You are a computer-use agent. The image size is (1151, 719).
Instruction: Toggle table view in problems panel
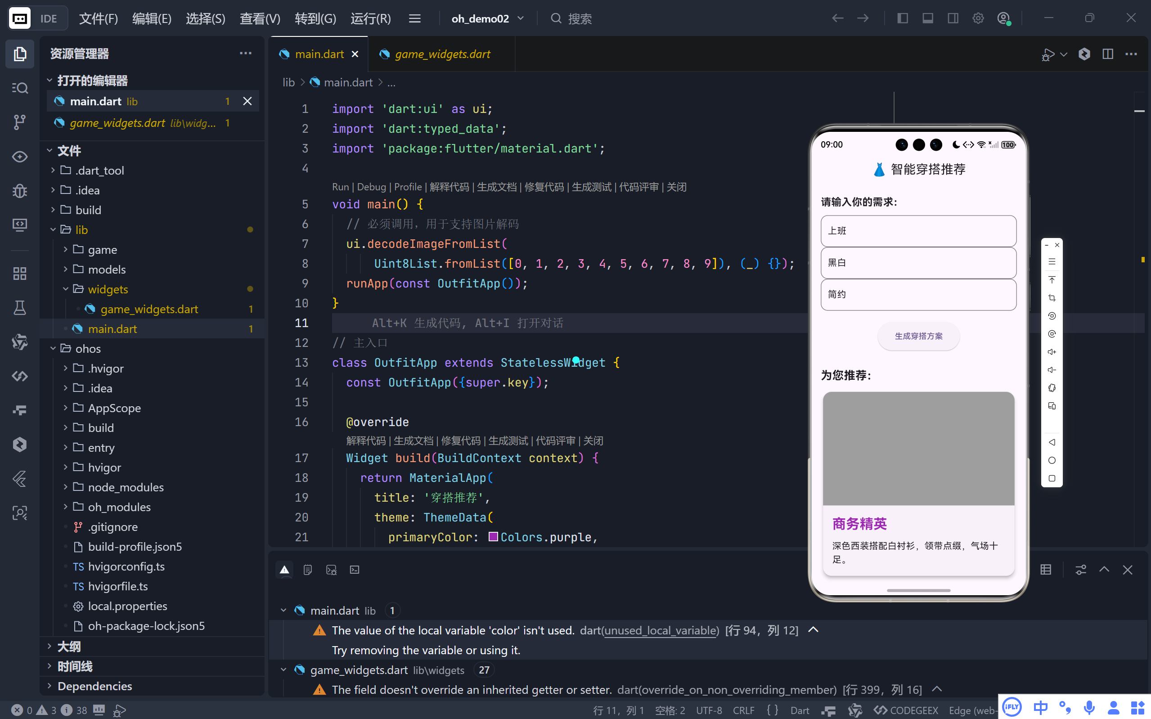click(1045, 570)
